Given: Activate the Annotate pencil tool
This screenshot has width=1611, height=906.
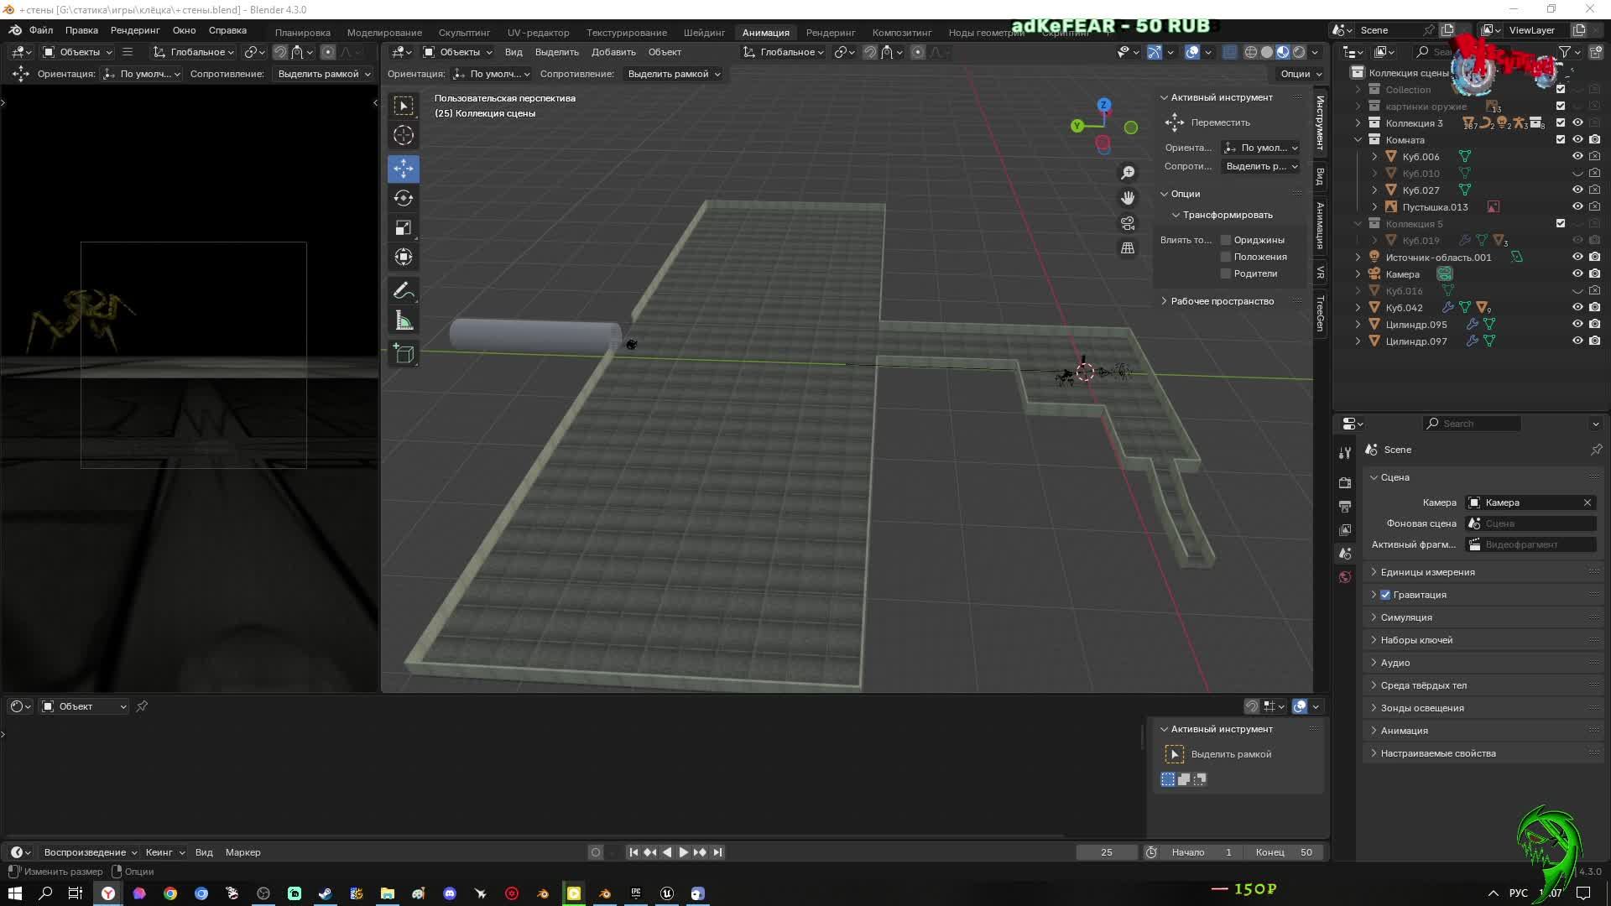Looking at the screenshot, I should (404, 291).
